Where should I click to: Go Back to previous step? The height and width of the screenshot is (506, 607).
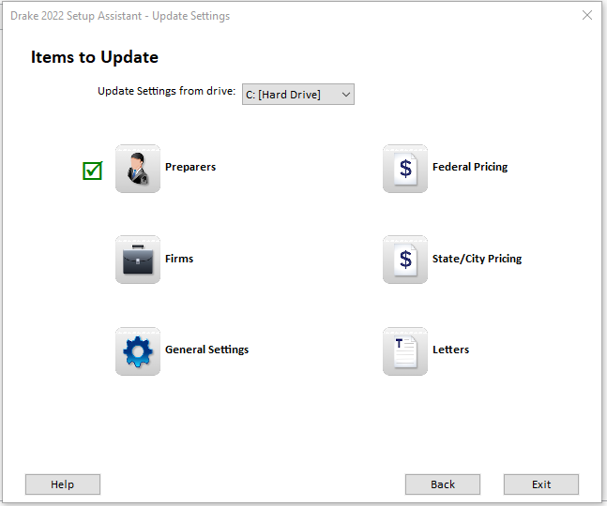[x=443, y=484]
